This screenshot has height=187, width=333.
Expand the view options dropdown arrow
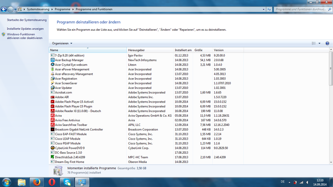pos(319,43)
